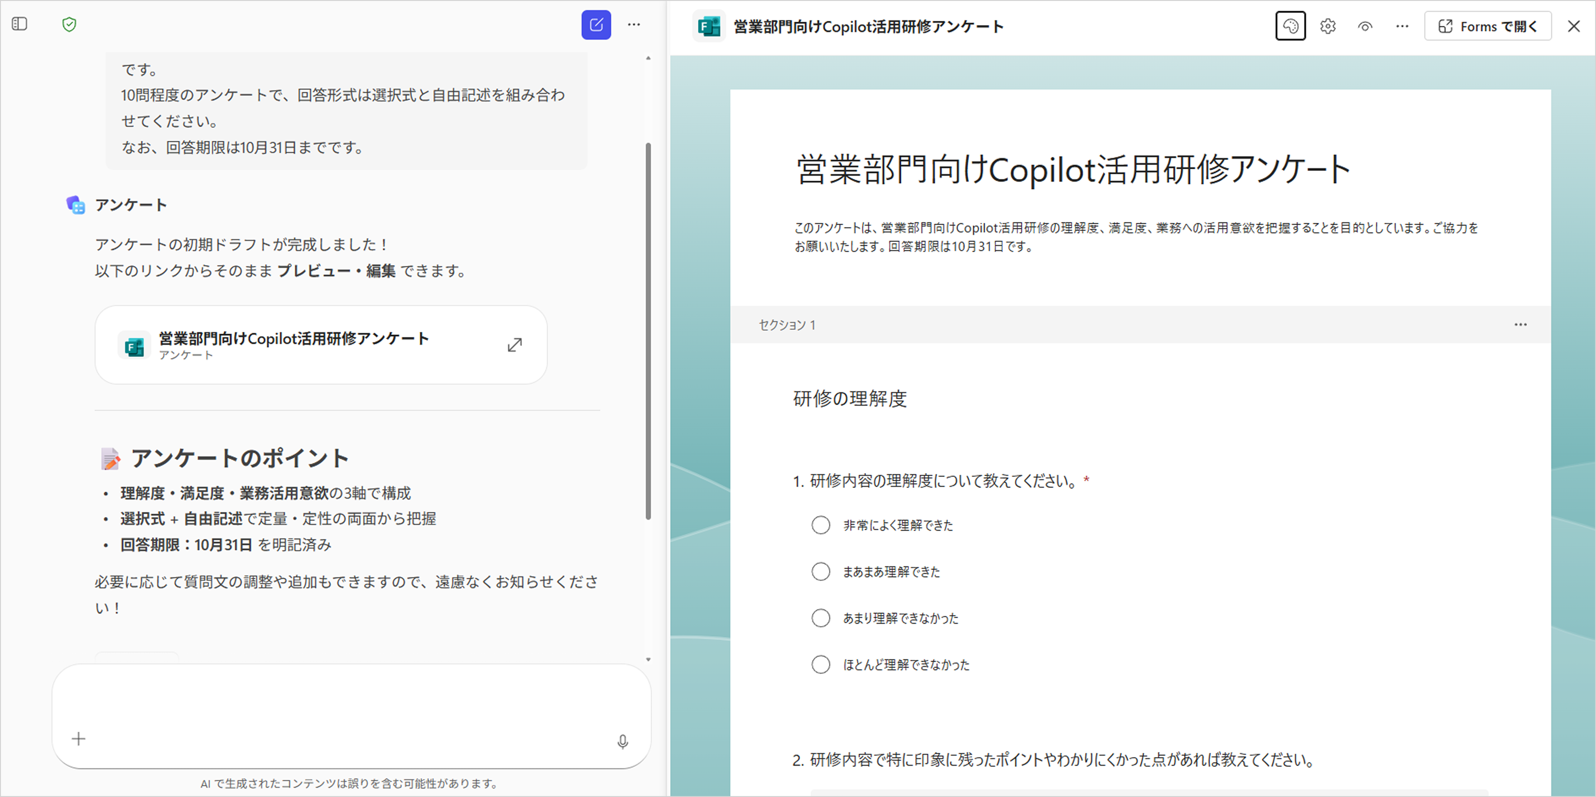This screenshot has width=1596, height=797.
Task: Open the chat pane more options ellipsis
Action: (634, 25)
